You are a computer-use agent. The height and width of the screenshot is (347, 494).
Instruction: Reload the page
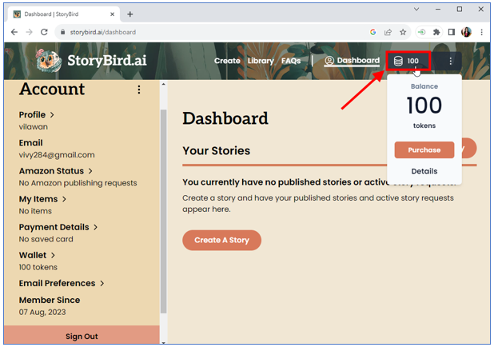point(44,32)
